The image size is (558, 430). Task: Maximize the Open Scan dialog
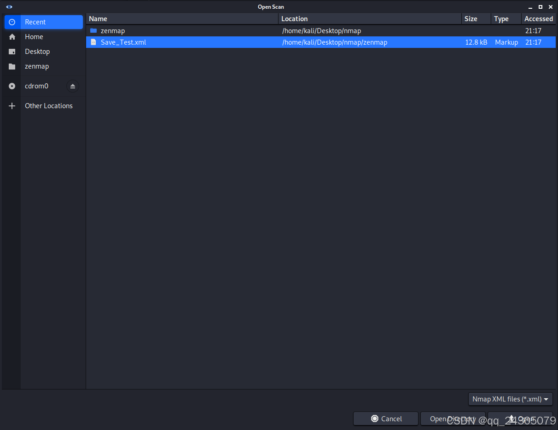(x=541, y=7)
